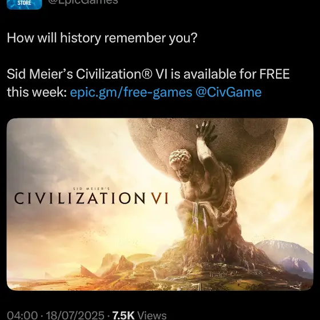Open the 04:00 post time

(x=22, y=315)
